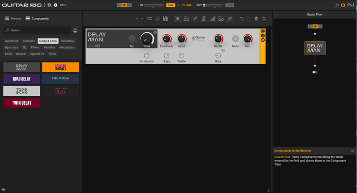Screen dimensions: 357x193
Task: Select the Twin Delay component tile
Action: coord(21,103)
